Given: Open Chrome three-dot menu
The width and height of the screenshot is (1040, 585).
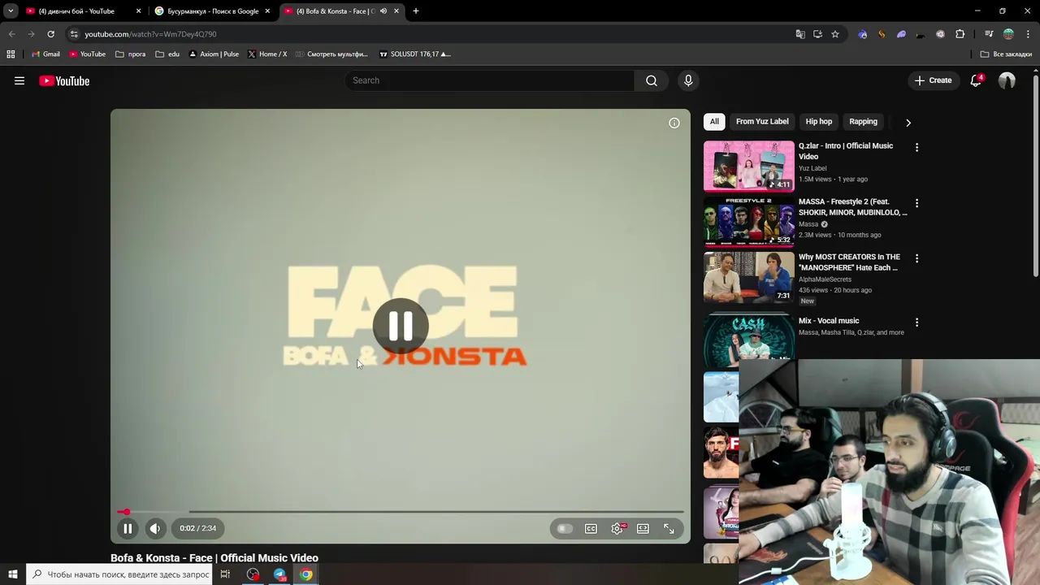Looking at the screenshot, I should (x=1028, y=34).
